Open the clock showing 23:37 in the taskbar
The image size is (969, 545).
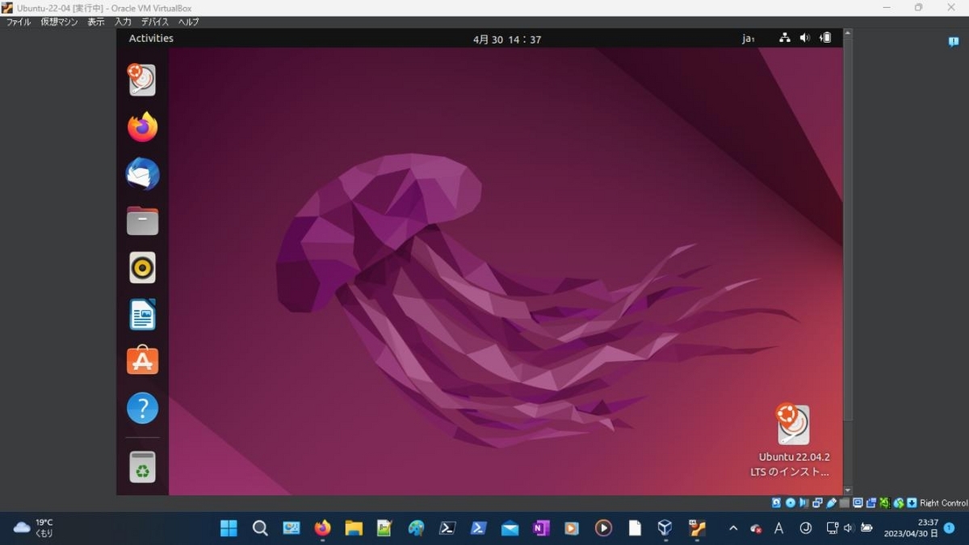[911, 528]
